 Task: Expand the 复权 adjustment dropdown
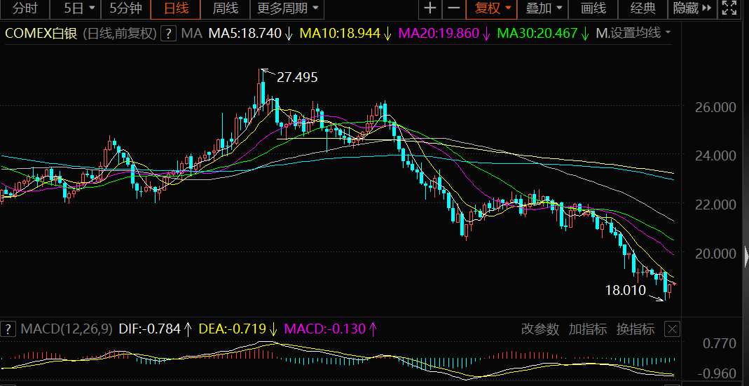[x=493, y=9]
